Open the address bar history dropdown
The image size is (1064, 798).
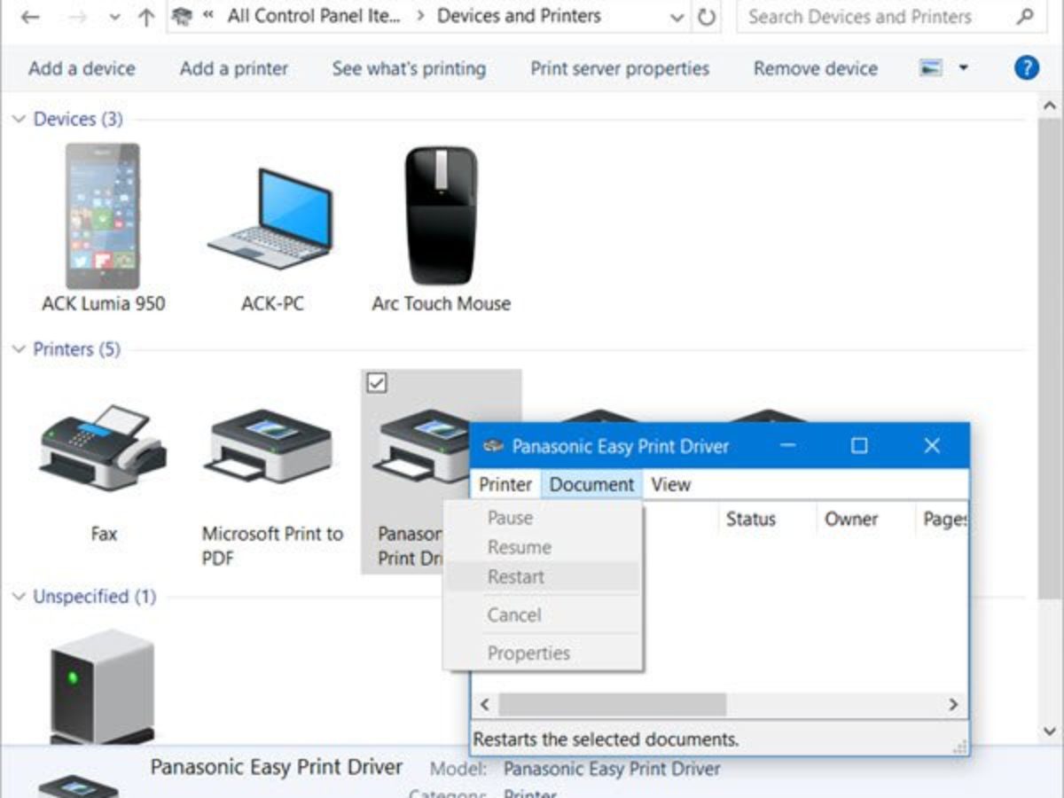pyautogui.click(x=677, y=17)
